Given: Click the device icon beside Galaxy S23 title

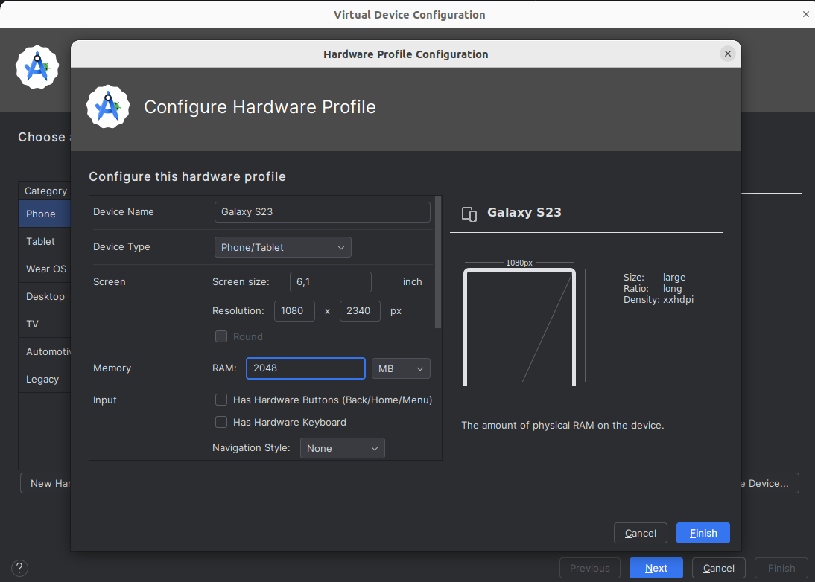Looking at the screenshot, I should [x=469, y=214].
